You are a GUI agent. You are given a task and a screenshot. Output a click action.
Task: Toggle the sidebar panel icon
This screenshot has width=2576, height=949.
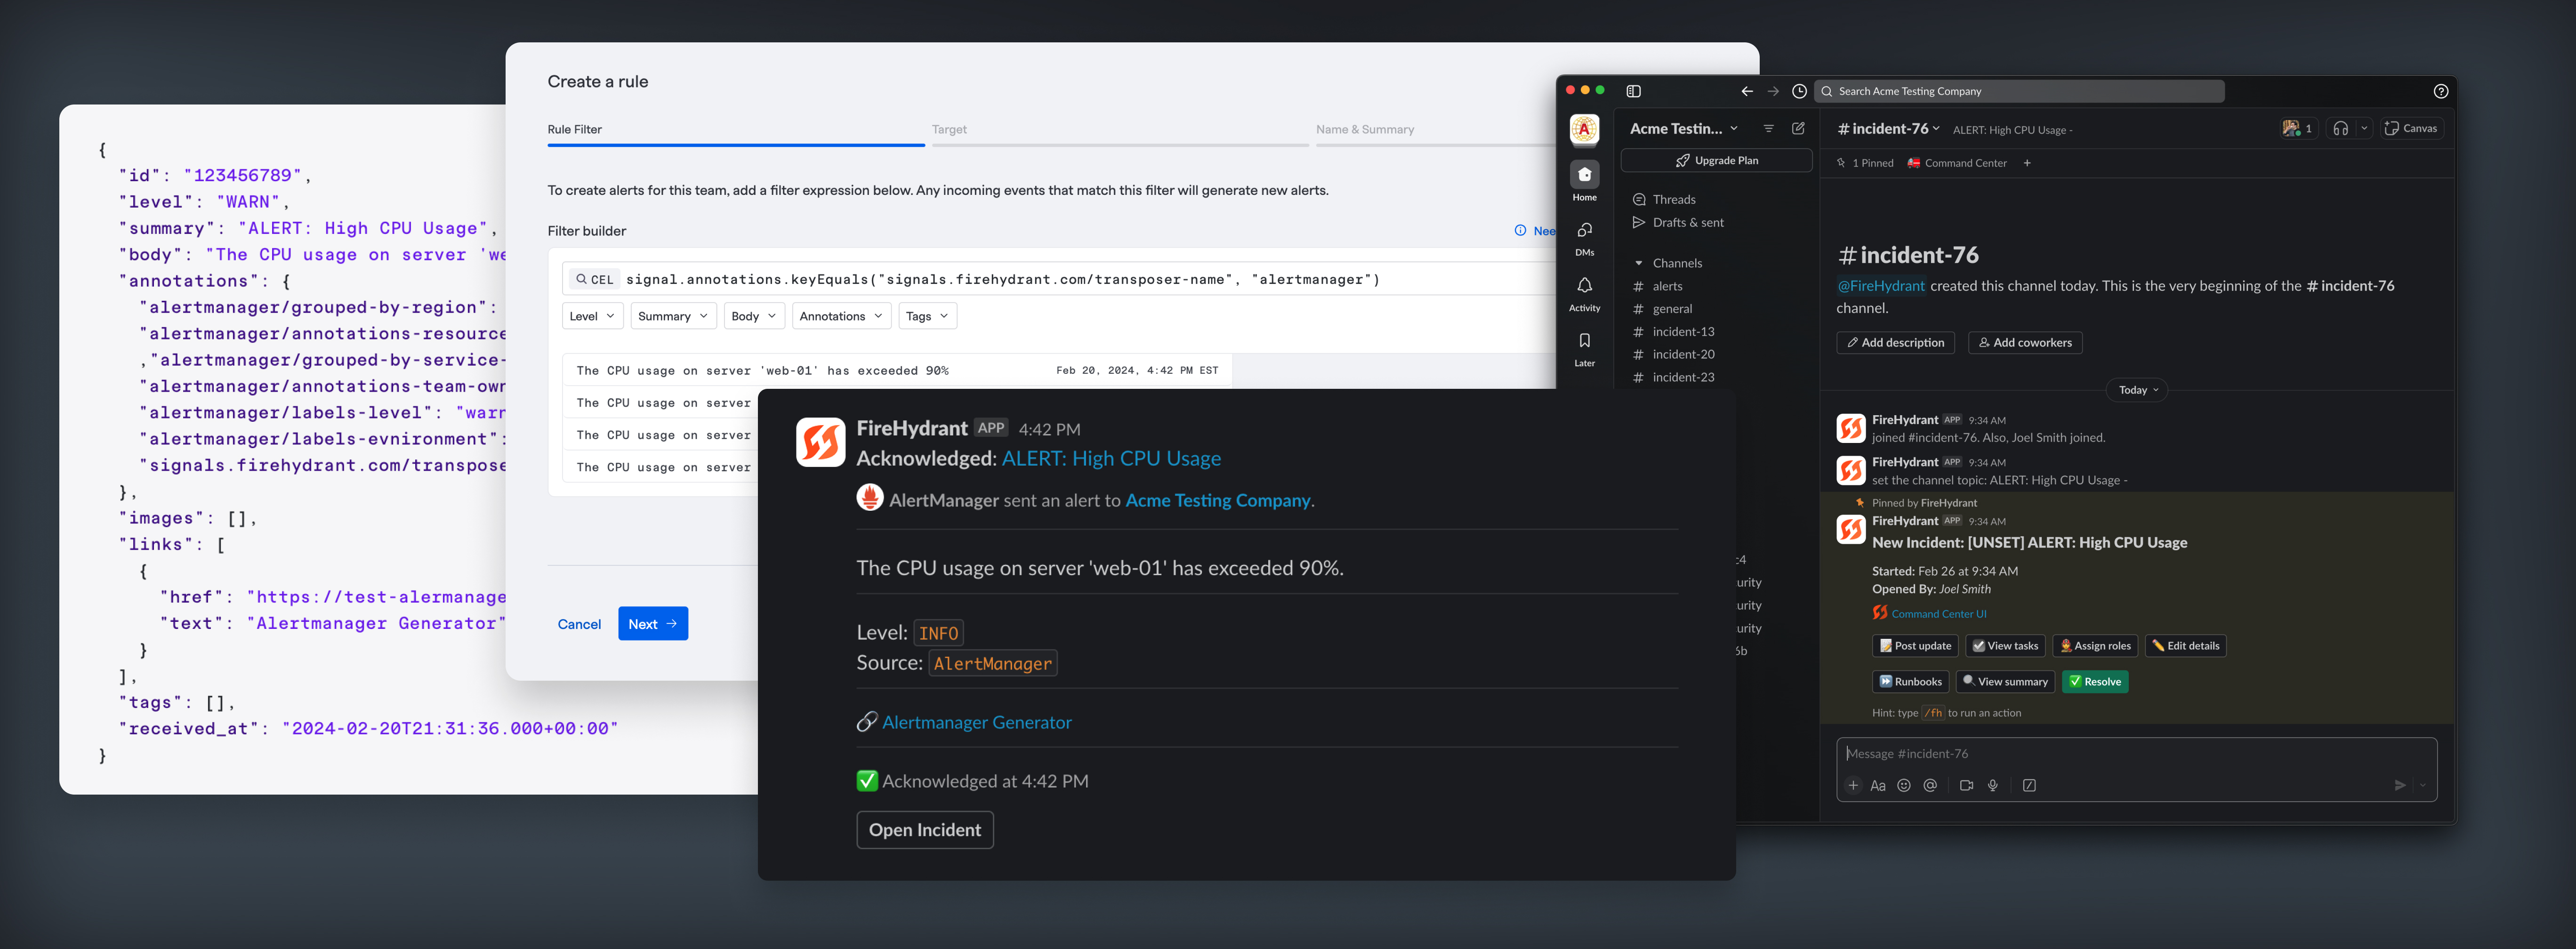click(x=1633, y=91)
